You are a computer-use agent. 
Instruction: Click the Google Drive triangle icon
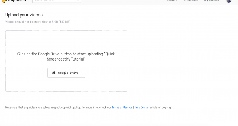click(x=54, y=73)
